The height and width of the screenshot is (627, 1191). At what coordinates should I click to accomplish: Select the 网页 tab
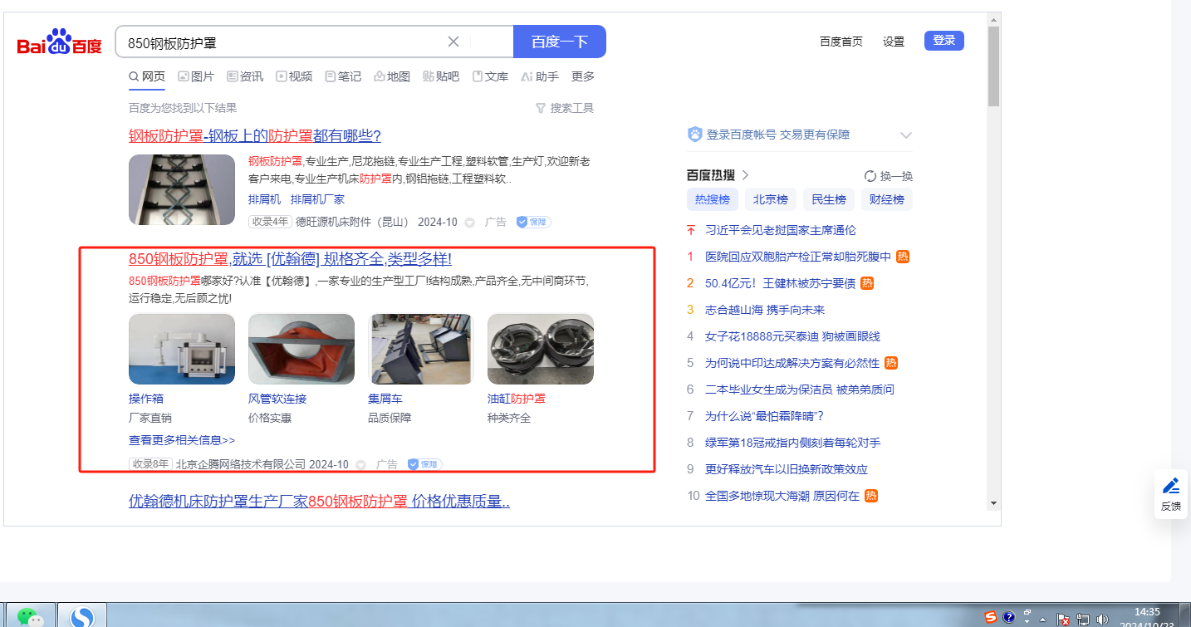[147, 76]
